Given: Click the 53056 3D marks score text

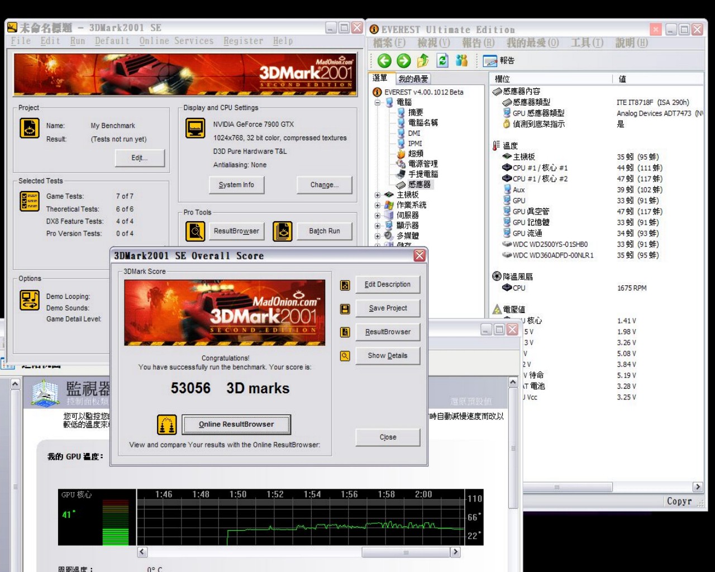Looking at the screenshot, I should (x=230, y=388).
